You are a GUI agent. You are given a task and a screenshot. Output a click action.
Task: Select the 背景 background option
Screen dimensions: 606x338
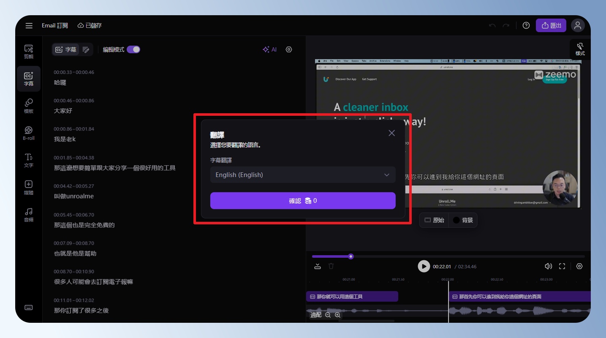point(463,220)
